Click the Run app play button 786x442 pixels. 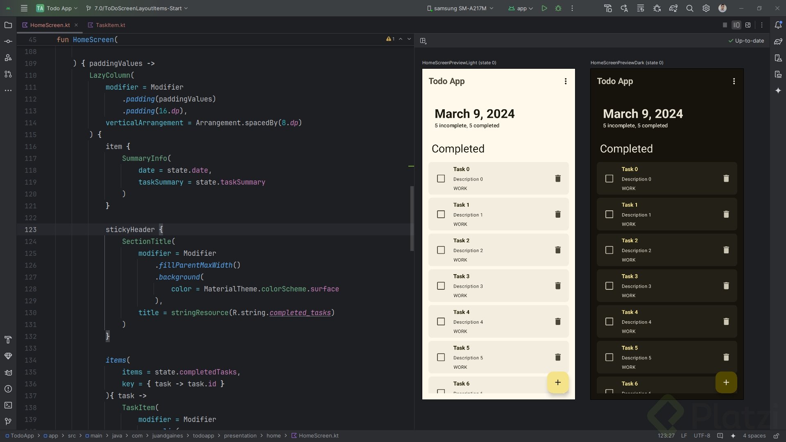click(x=544, y=8)
